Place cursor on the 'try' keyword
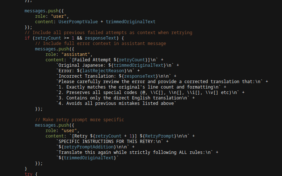 tap(28, 174)
